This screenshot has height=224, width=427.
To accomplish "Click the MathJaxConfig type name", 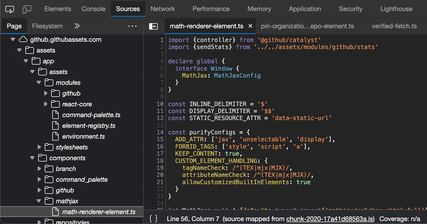I will [x=237, y=75].
